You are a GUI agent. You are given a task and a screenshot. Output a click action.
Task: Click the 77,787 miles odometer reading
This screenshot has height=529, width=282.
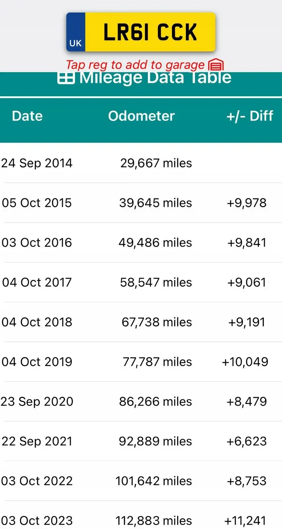click(x=157, y=362)
